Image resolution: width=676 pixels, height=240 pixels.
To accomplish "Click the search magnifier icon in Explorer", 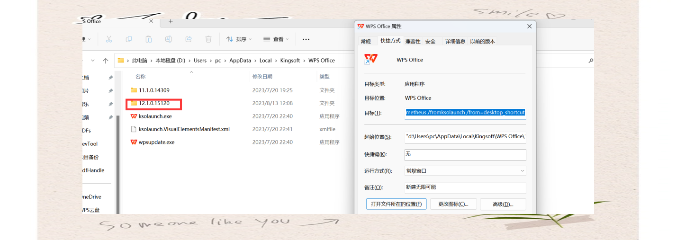I will pyautogui.click(x=591, y=61).
